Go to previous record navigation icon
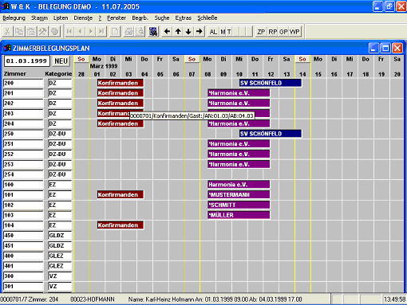The width and height of the screenshot is (407, 305). [x=80, y=32]
